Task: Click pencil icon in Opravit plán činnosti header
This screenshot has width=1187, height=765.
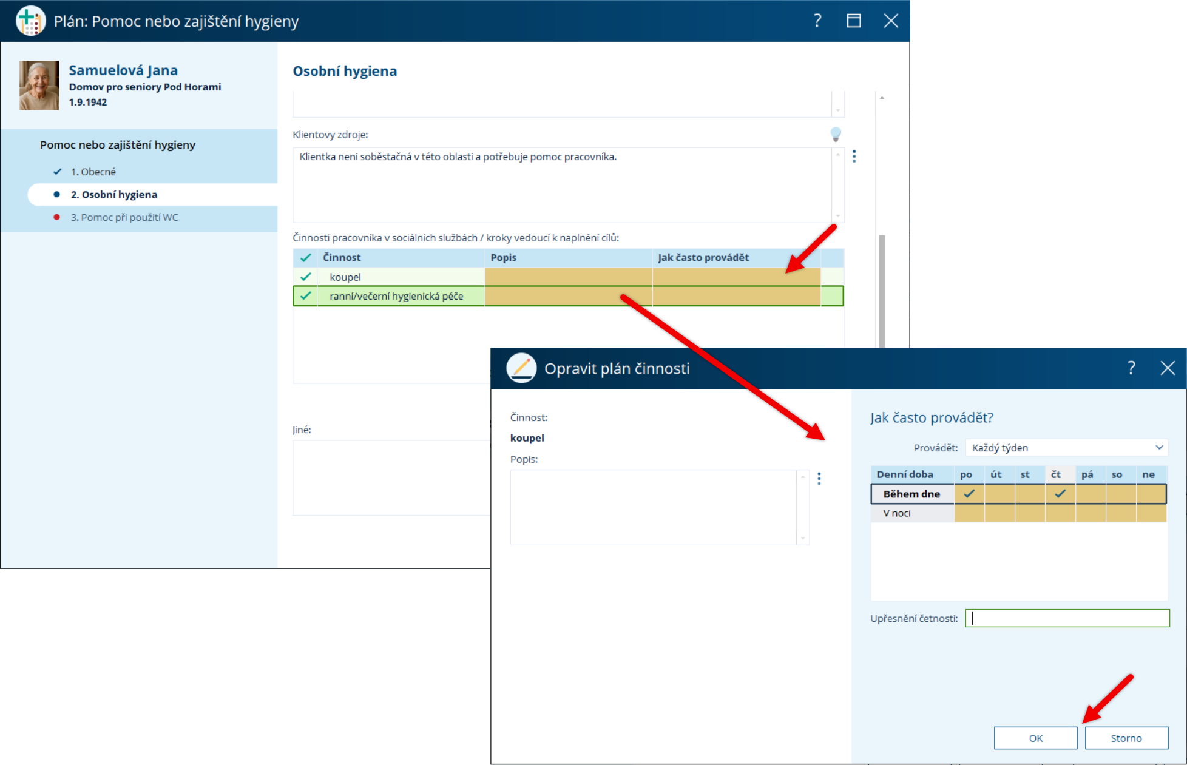Action: click(x=521, y=368)
